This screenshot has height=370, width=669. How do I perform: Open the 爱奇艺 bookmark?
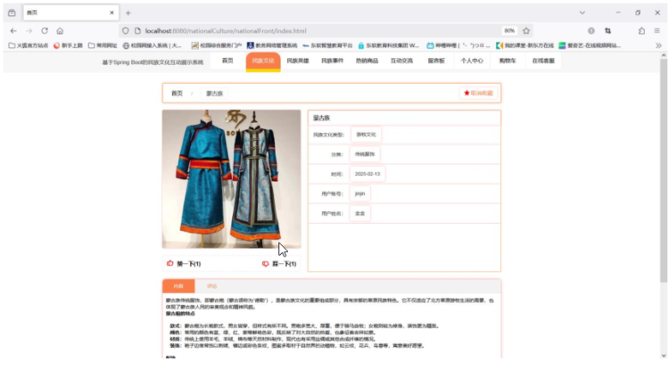pyautogui.click(x=590, y=45)
